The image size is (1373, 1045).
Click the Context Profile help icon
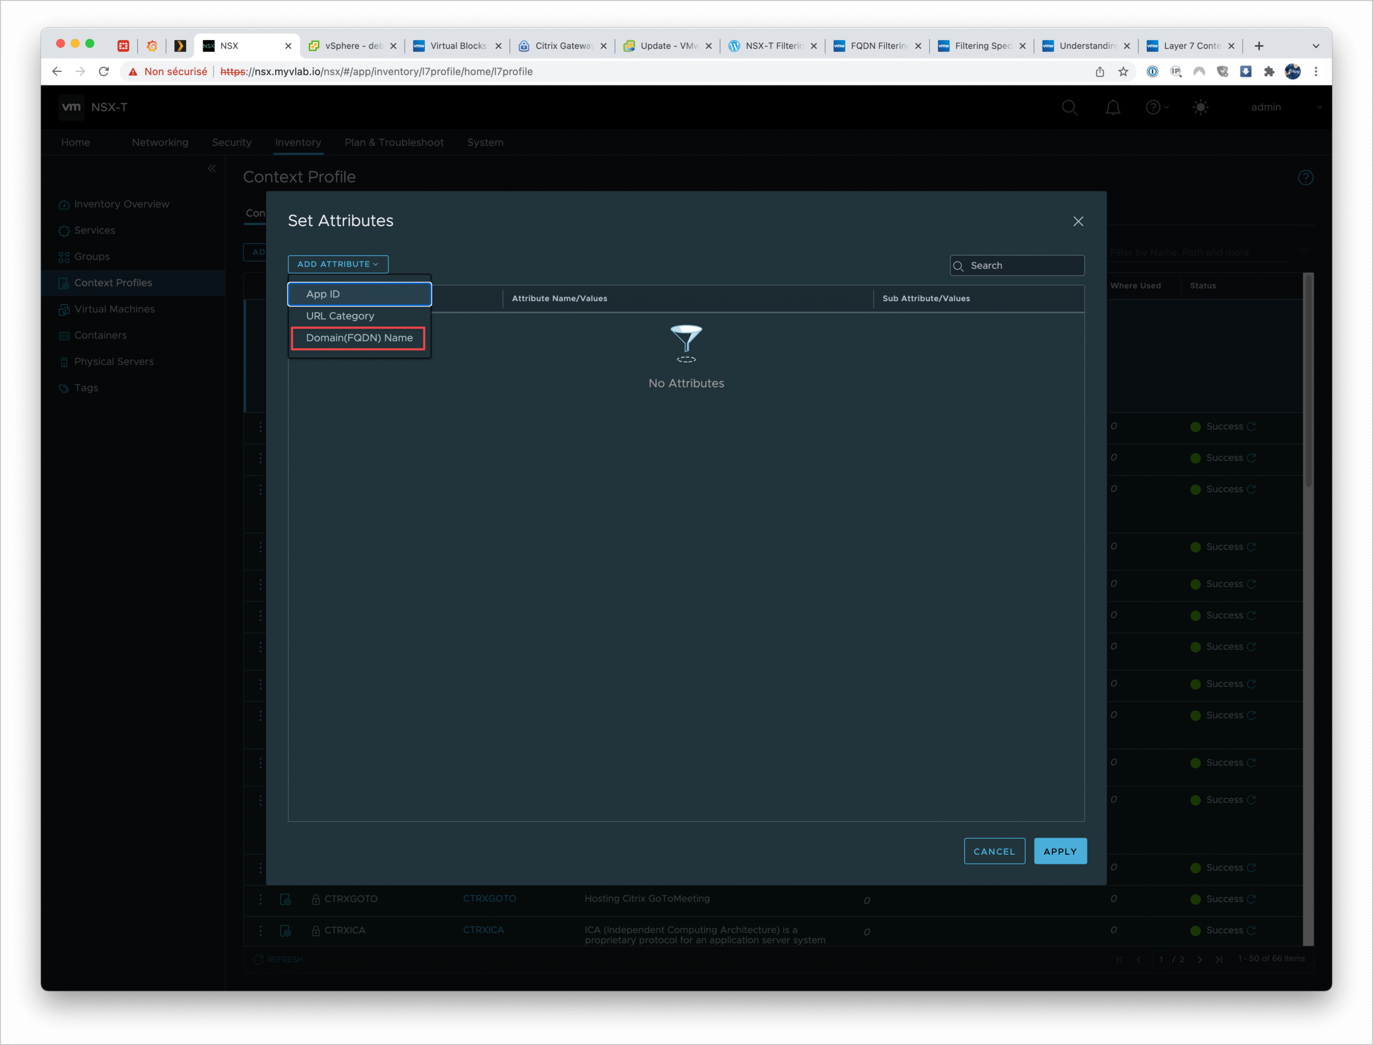click(1305, 178)
